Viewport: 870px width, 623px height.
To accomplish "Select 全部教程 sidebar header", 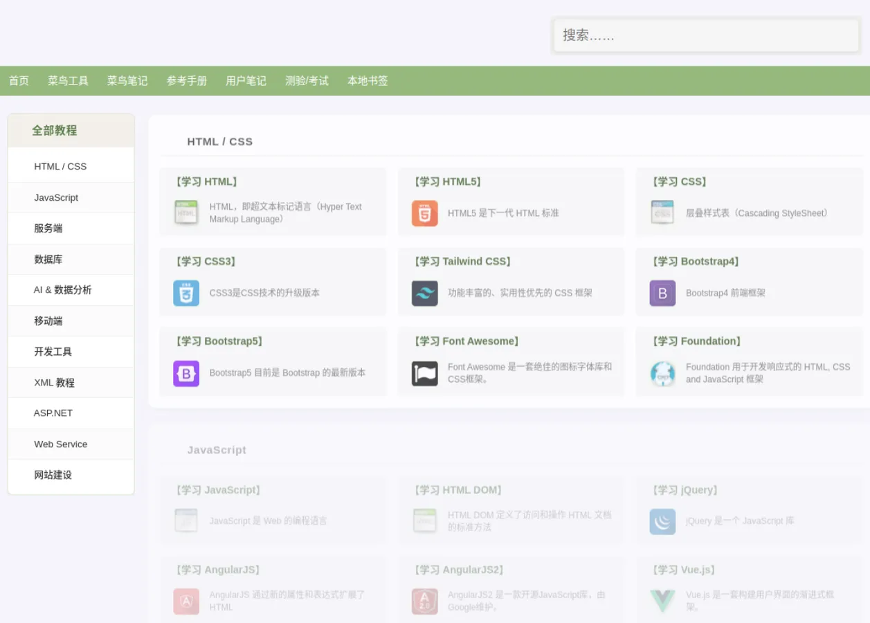I will click(71, 130).
